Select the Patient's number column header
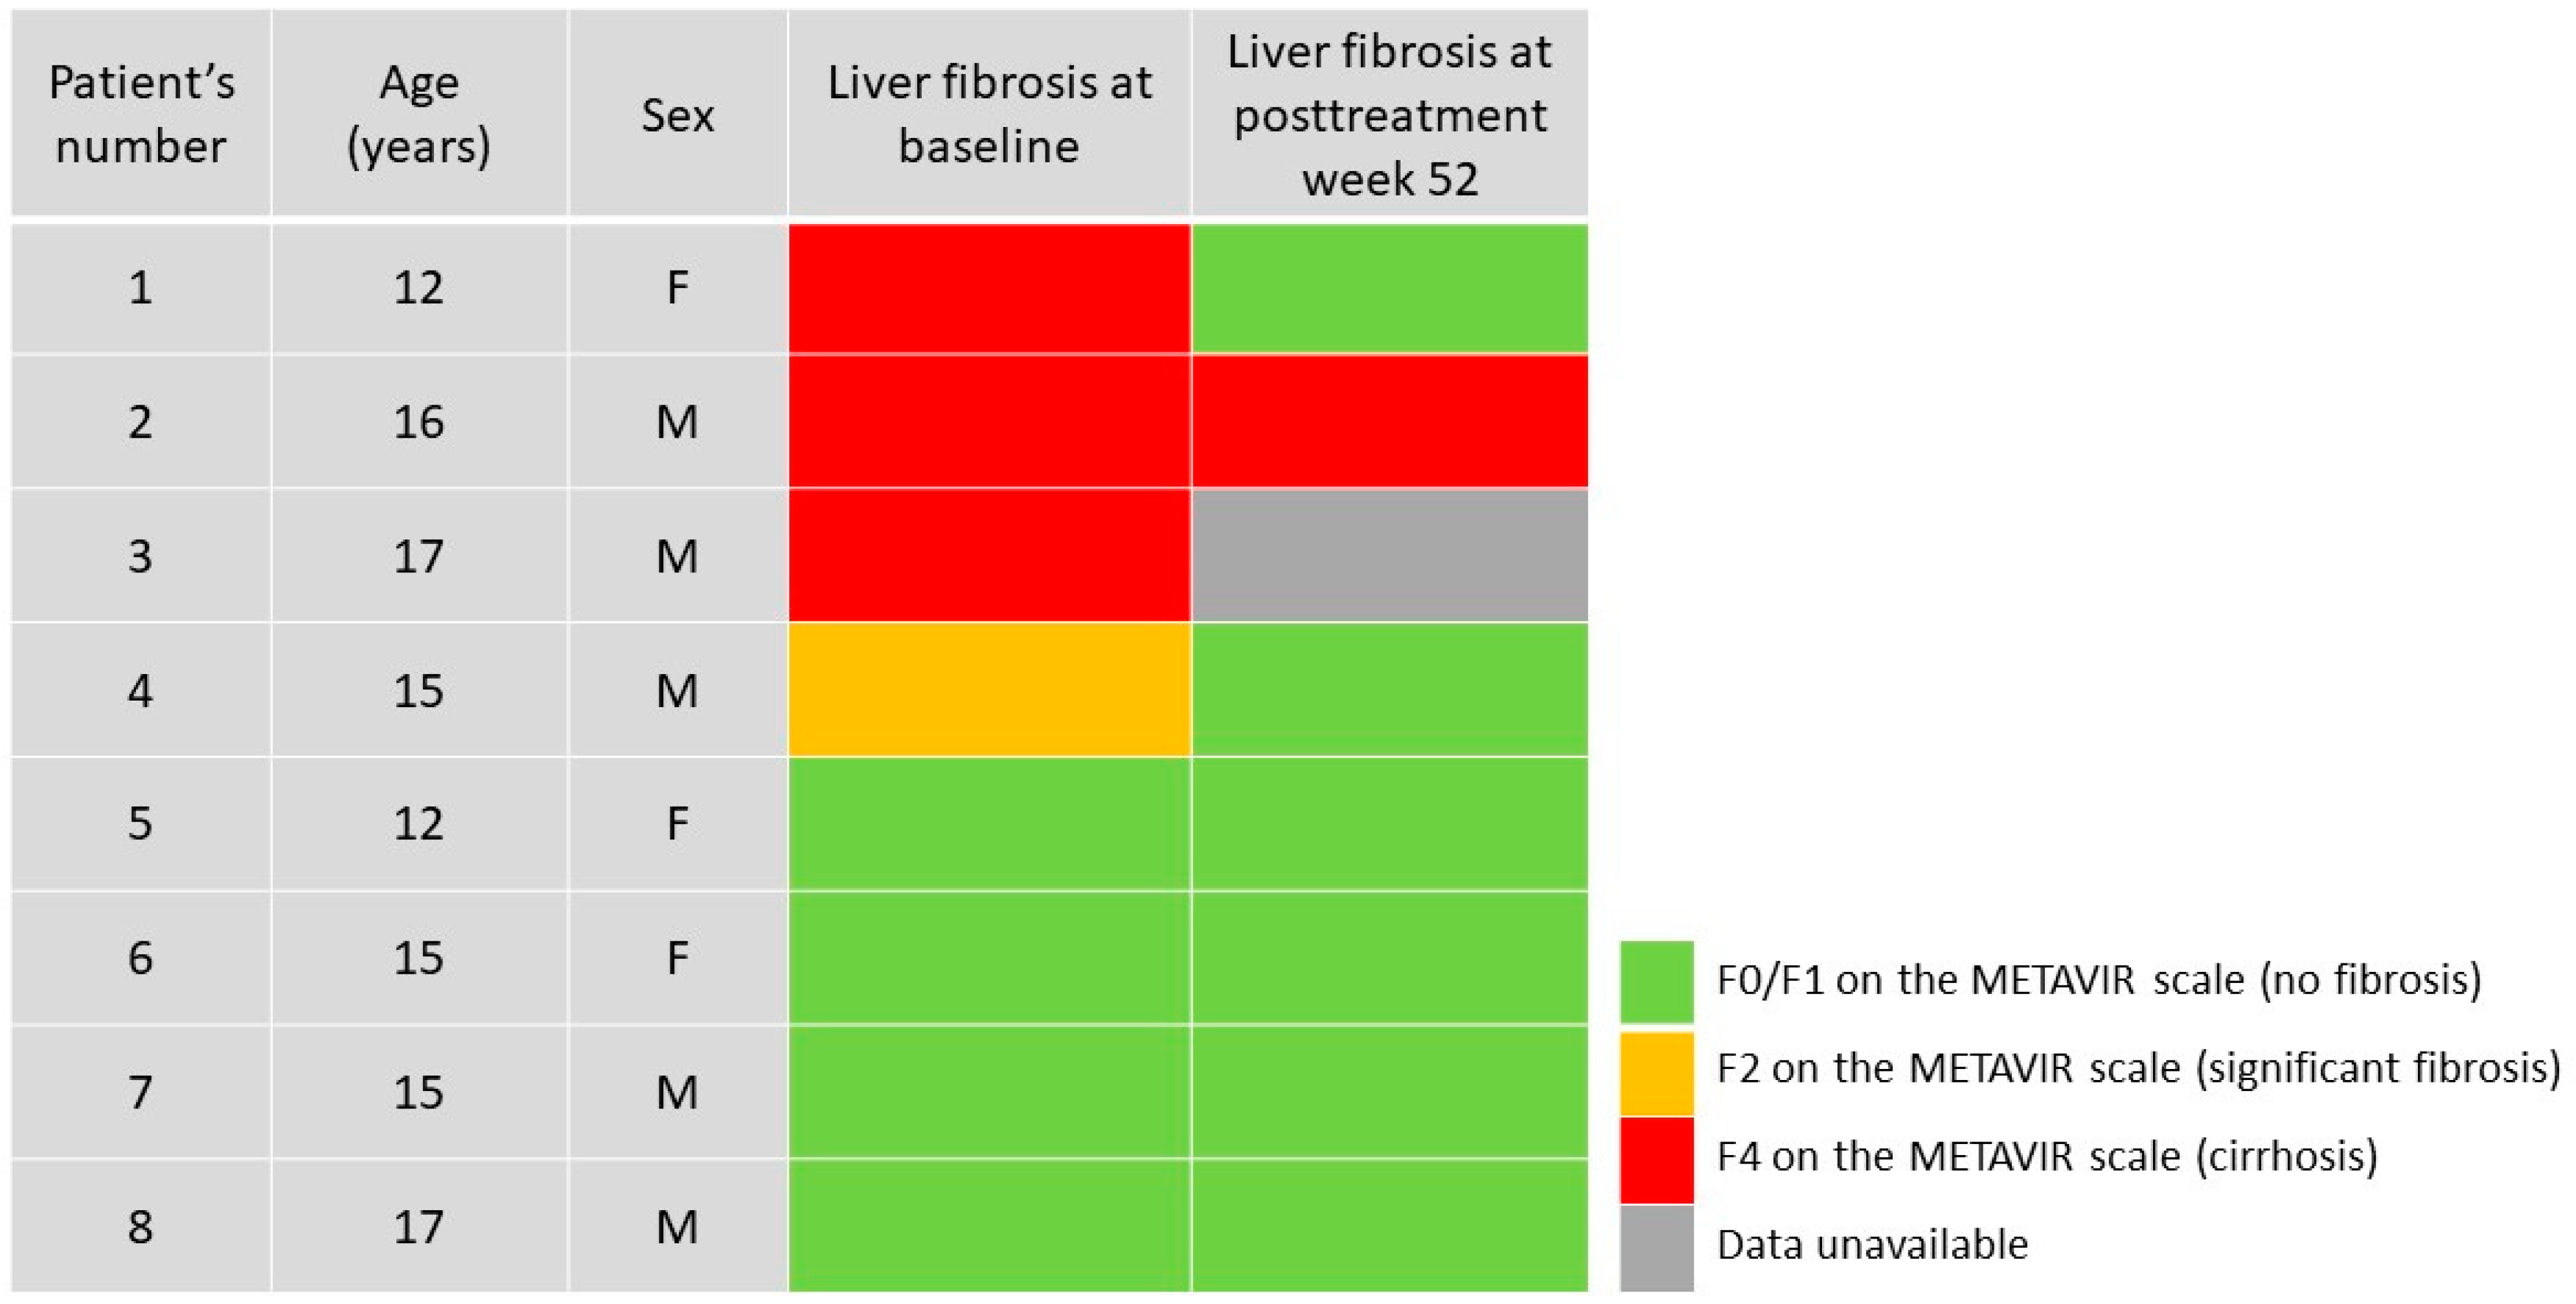 (x=141, y=114)
